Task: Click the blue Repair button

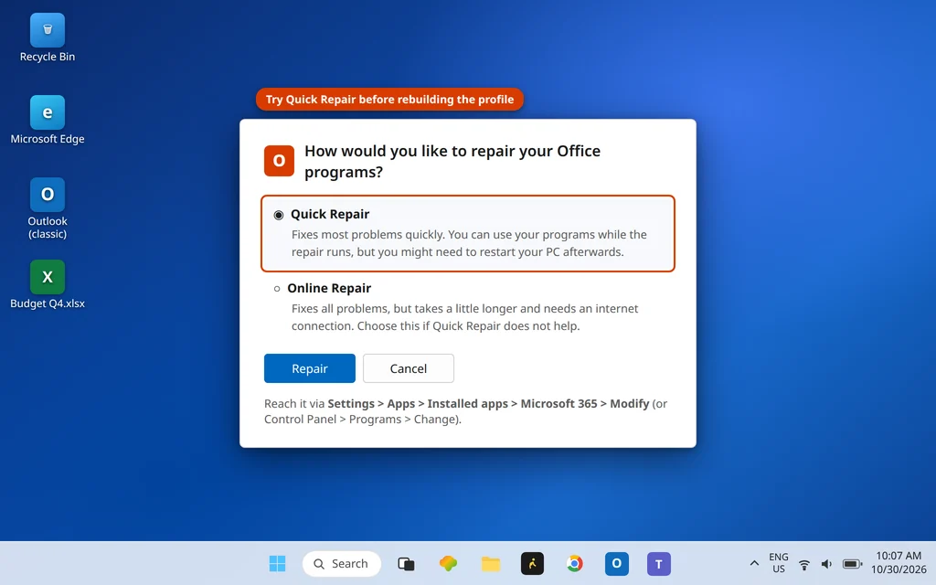Action: coord(310,368)
